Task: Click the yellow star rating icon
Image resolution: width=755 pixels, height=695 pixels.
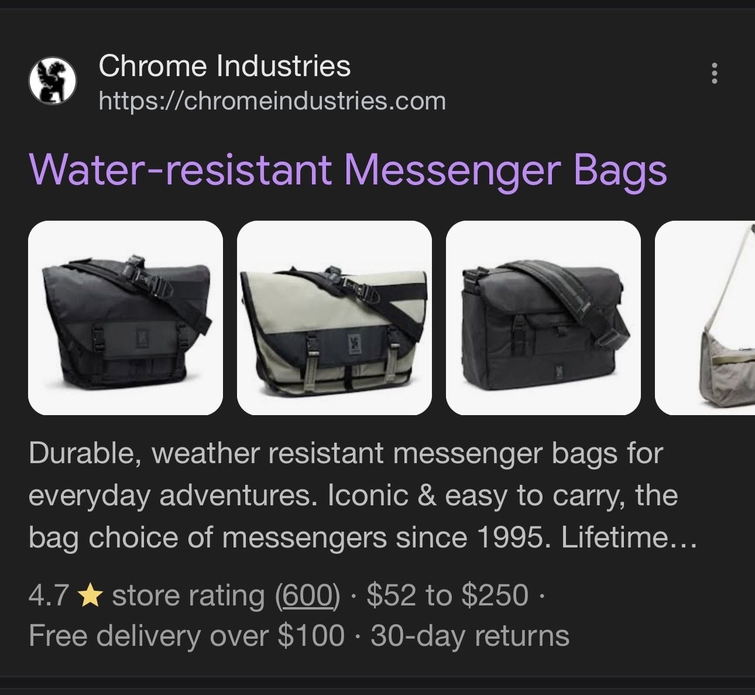Action: 90,596
